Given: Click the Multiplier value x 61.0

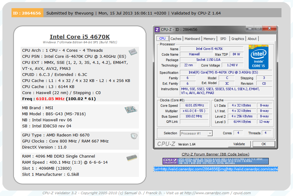Looking at the screenshot, I should coord(194,111).
